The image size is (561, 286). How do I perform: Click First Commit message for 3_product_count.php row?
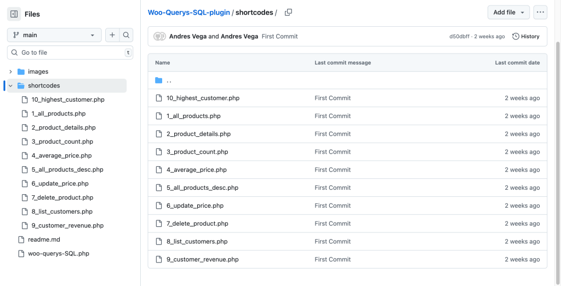tap(333, 151)
